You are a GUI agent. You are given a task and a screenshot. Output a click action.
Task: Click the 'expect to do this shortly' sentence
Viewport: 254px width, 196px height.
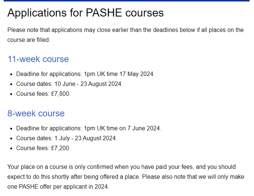tap(73, 177)
